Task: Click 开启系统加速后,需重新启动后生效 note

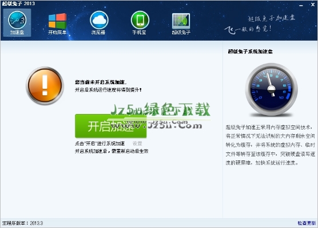Action: 112,151
